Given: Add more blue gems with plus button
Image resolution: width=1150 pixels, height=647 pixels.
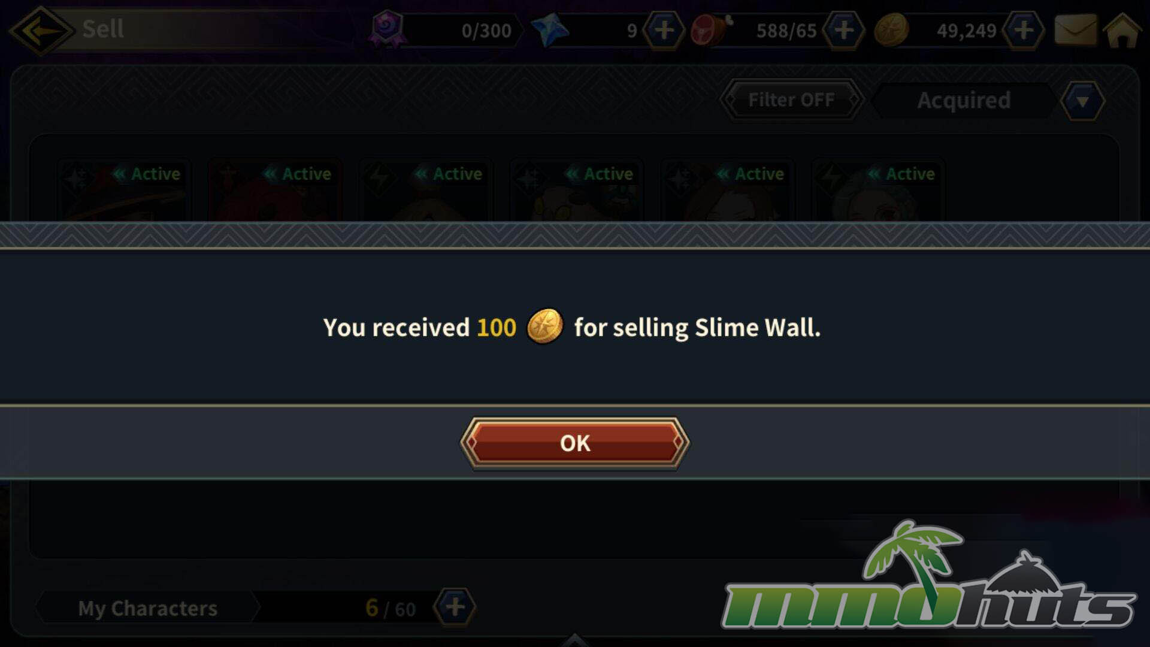Looking at the screenshot, I should [664, 30].
